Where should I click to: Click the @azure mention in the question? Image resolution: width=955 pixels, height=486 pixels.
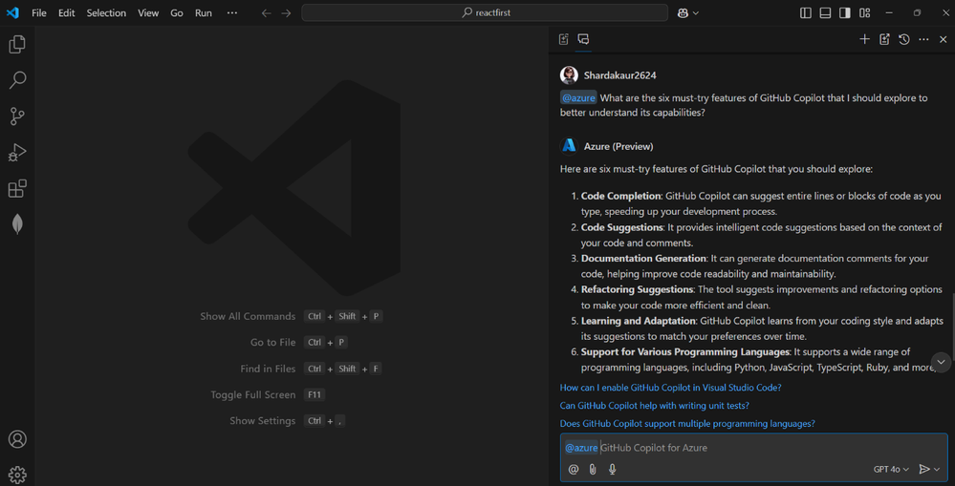point(578,97)
